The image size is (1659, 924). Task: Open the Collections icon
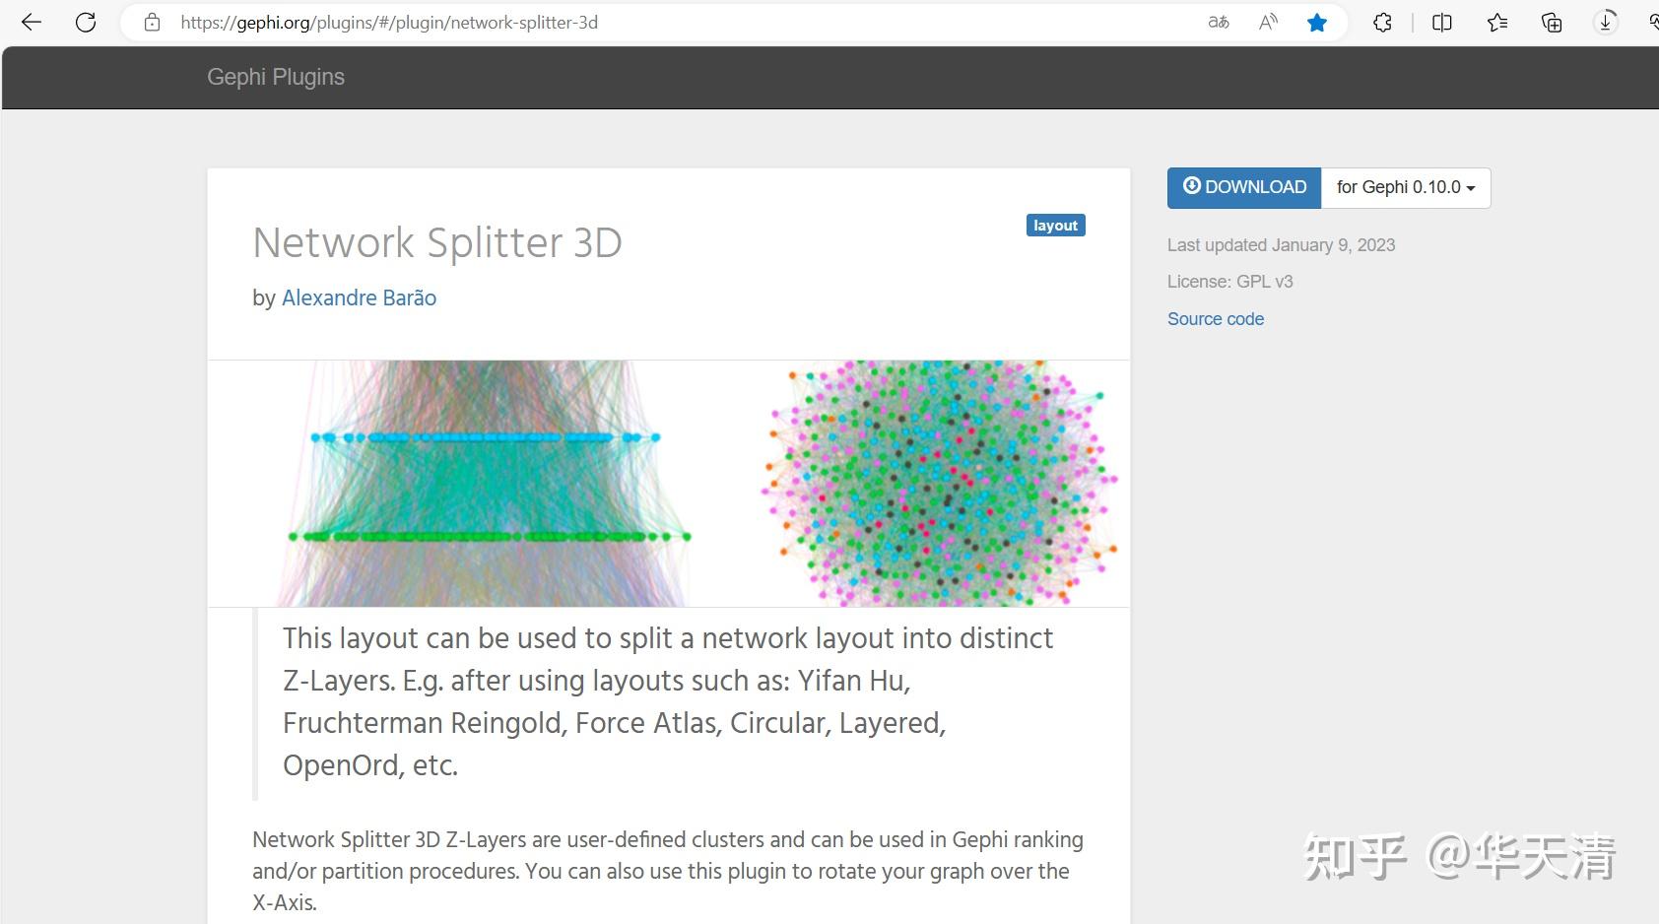pyautogui.click(x=1552, y=23)
